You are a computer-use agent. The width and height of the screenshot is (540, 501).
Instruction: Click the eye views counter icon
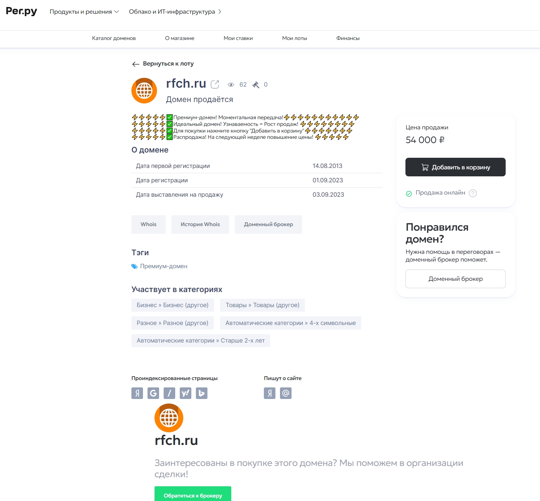coord(231,84)
